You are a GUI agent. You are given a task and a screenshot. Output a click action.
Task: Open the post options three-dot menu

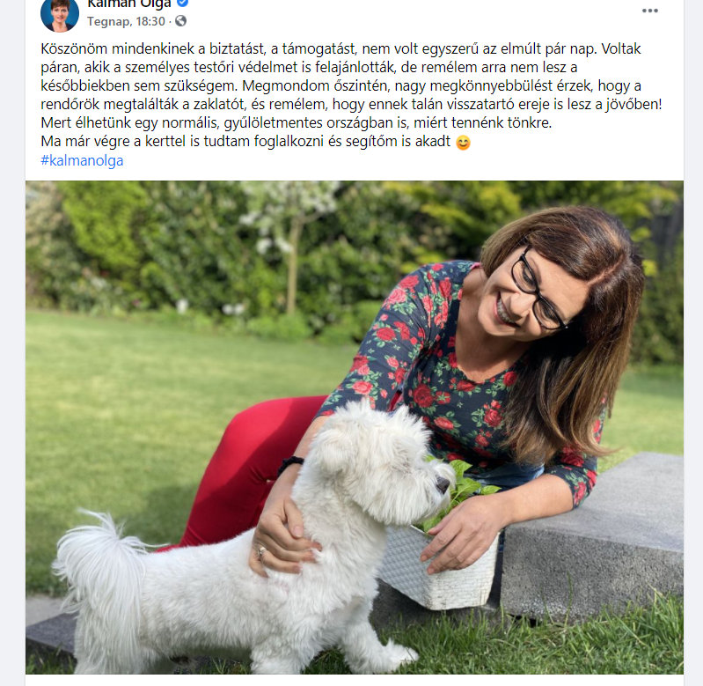pyautogui.click(x=649, y=11)
